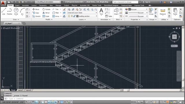The image size is (185, 104).
Task: Activate the Array command
Action: tap(56, 16)
